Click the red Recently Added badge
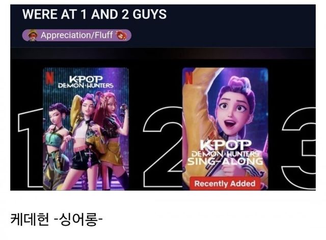Image resolution: width=326 pixels, height=240 pixels. [x=225, y=183]
